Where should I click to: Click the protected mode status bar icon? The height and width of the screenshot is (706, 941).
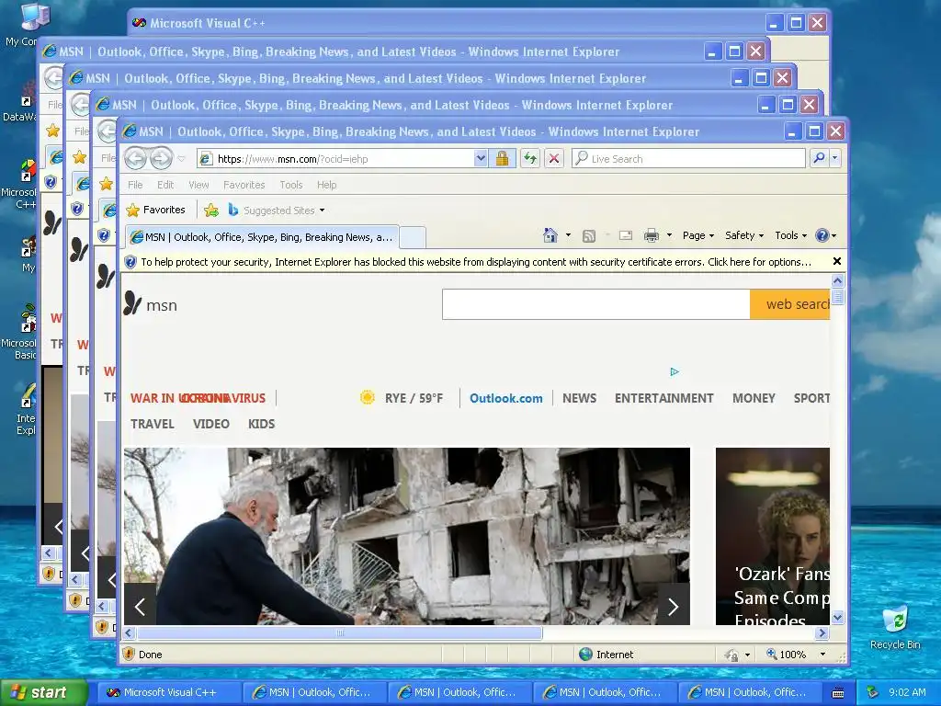coord(731,655)
